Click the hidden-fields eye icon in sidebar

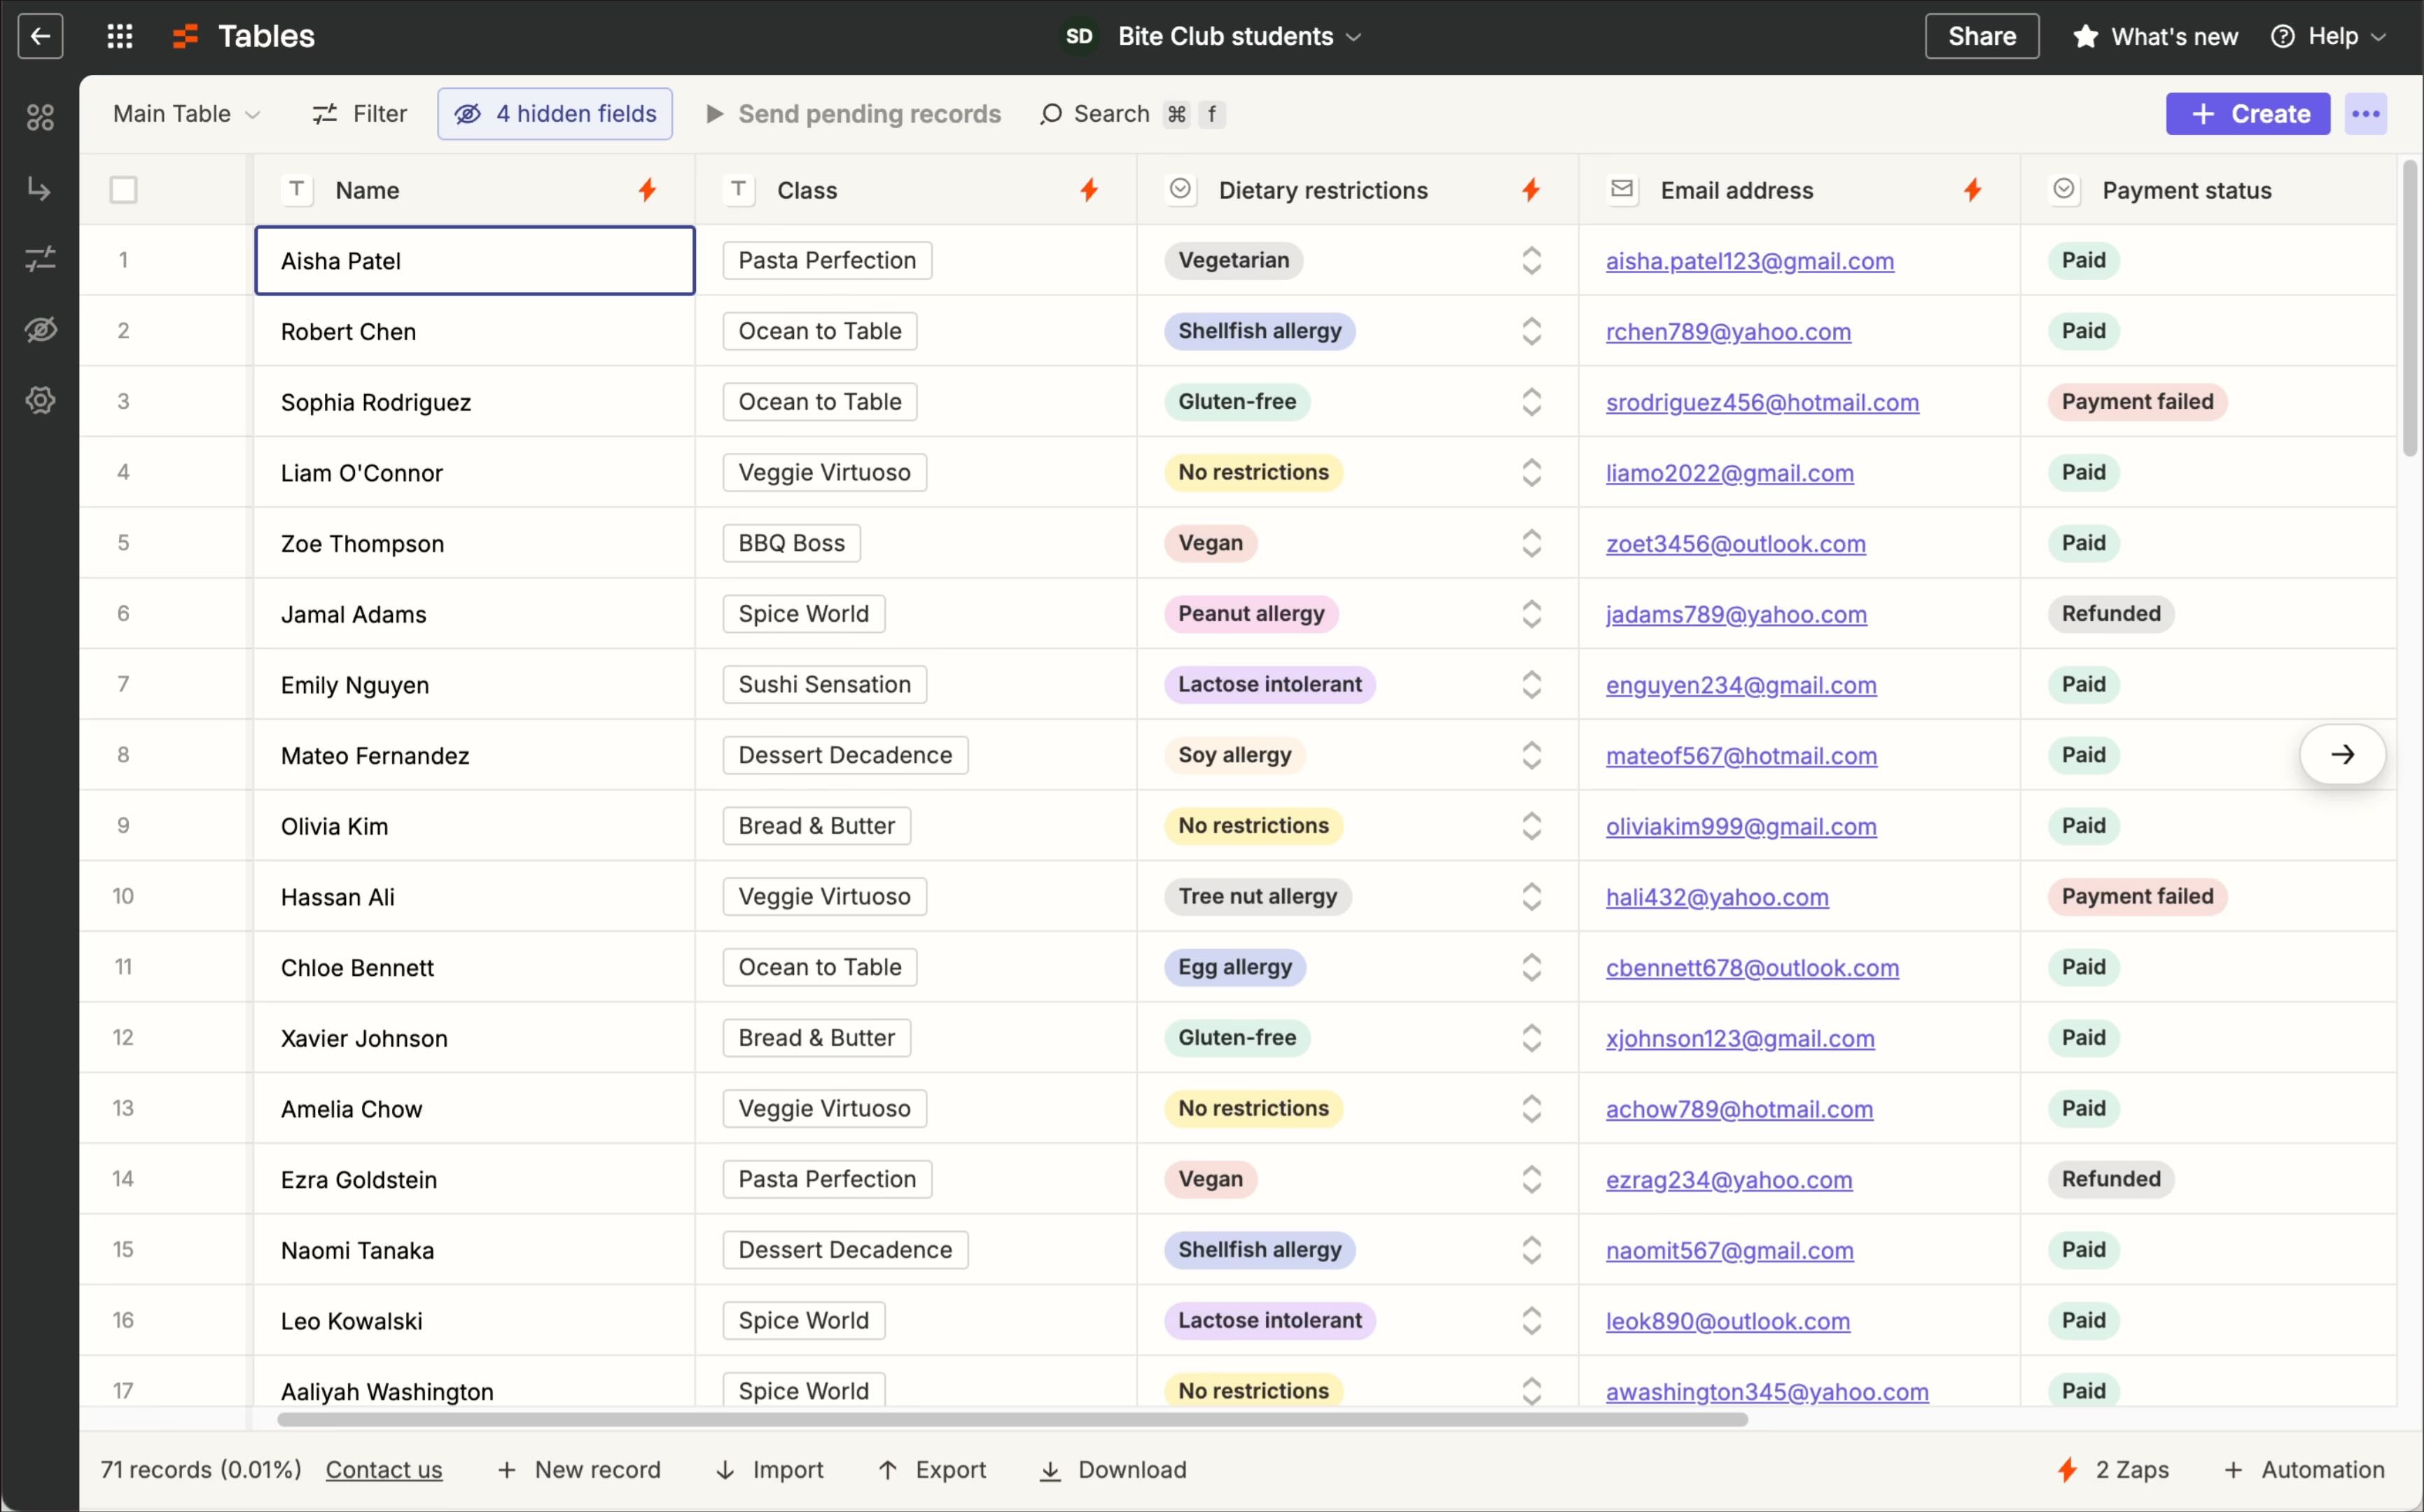tap(40, 330)
